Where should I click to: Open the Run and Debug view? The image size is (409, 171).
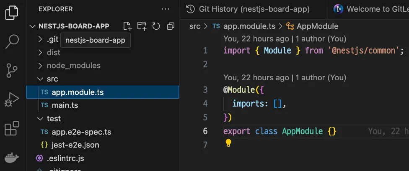(x=12, y=100)
